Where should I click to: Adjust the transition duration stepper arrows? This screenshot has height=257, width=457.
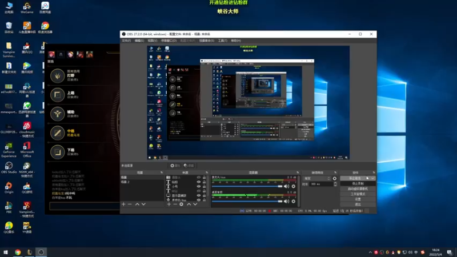pos(335,184)
